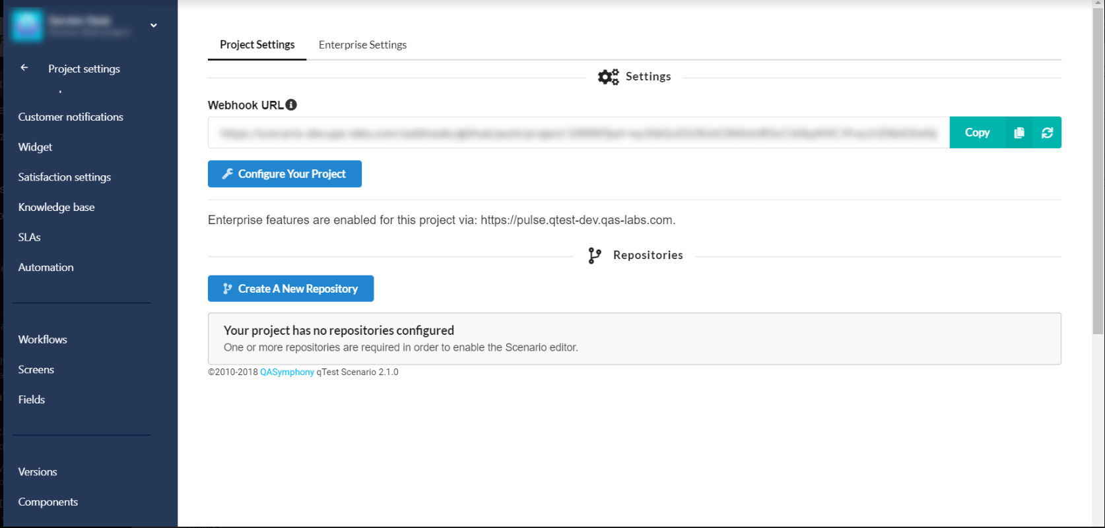This screenshot has width=1105, height=528.
Task: Open the QASymphony link
Action: (287, 372)
